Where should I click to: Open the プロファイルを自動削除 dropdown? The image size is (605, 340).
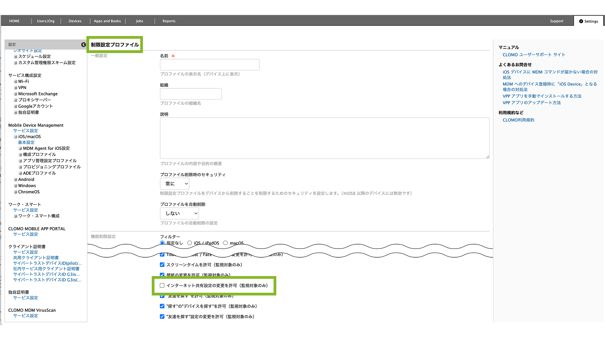179,214
